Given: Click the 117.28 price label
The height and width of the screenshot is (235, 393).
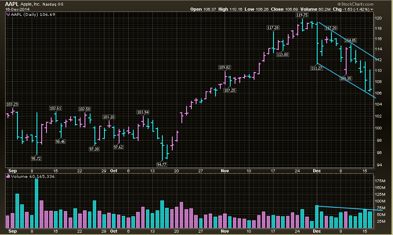Looking at the screenshot, I should [x=273, y=27].
